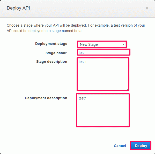Viewport: 155px width, 154px height.
Task: Focus the Stage name input field
Action: coord(104,52)
